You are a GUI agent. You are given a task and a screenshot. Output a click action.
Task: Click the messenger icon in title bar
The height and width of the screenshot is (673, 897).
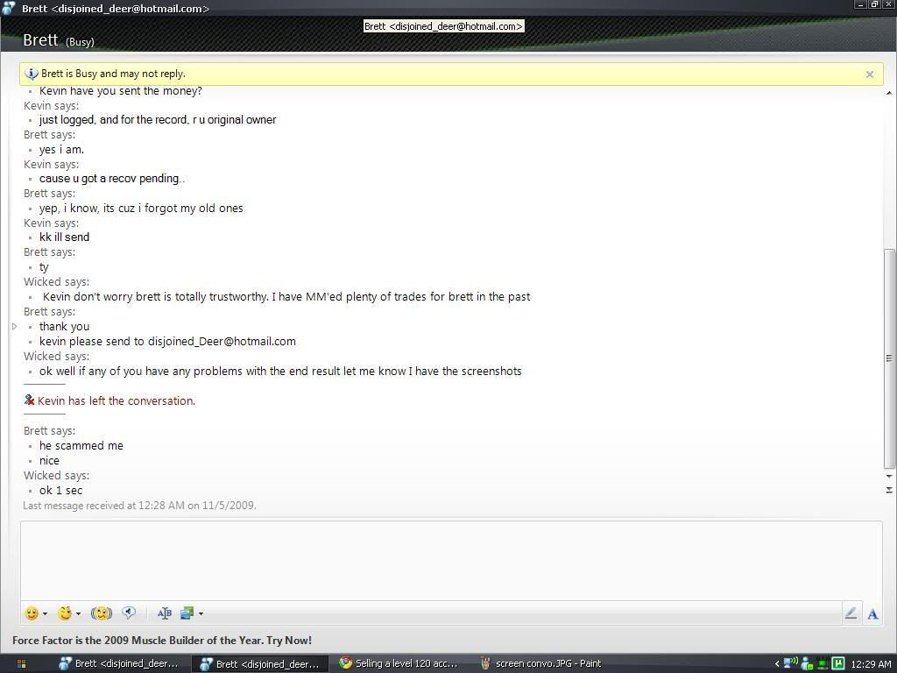click(8, 7)
